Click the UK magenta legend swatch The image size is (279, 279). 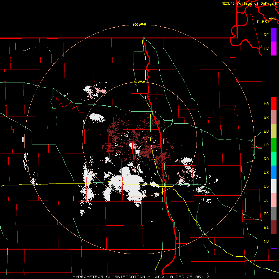tap(274, 48)
